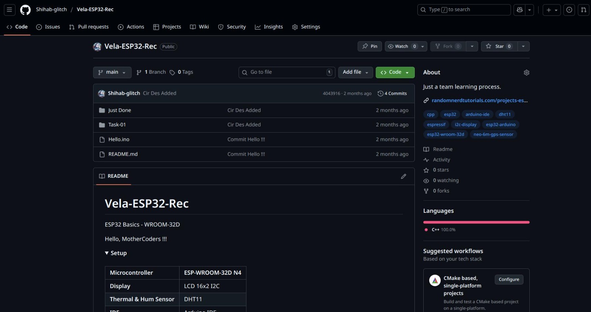This screenshot has height=312, width=591.
Task: Edit README with the pencil icon
Action: 403,176
